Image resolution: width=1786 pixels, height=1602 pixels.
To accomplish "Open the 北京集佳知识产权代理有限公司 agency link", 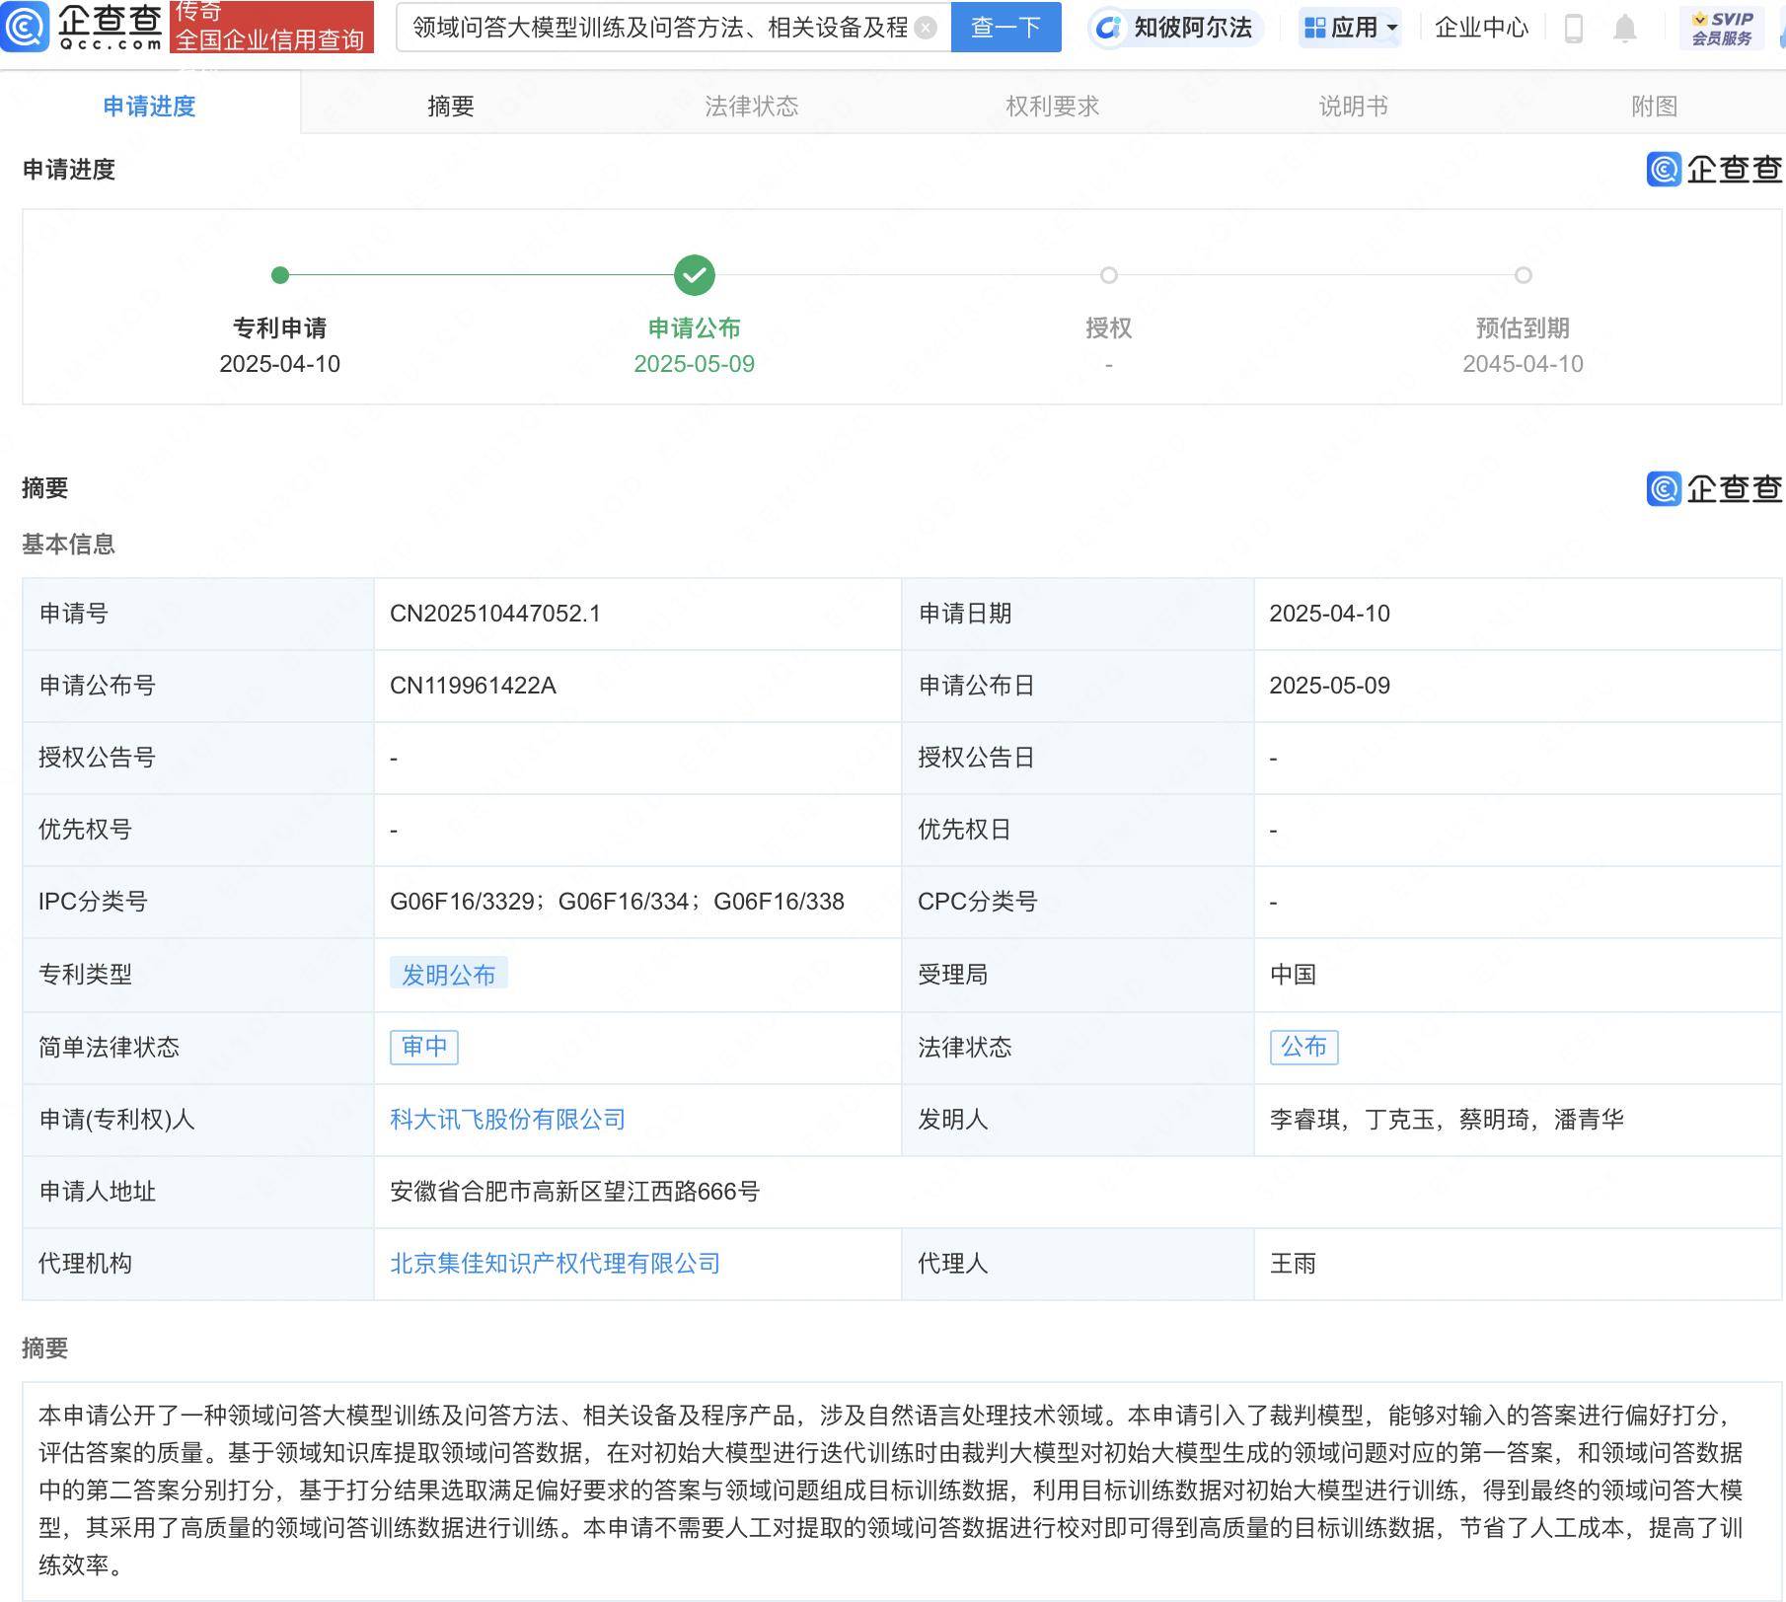I will click(555, 1264).
